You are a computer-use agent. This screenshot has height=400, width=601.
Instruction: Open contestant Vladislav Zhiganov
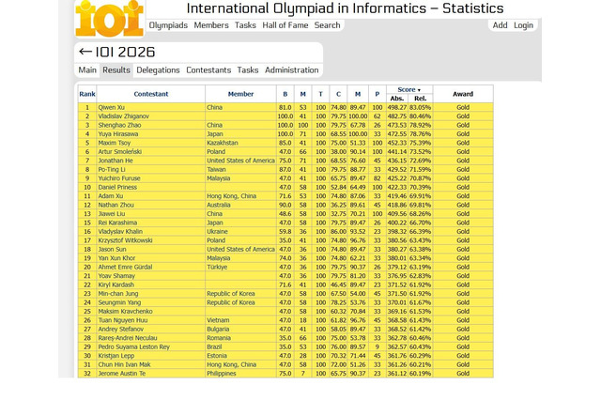(123, 116)
